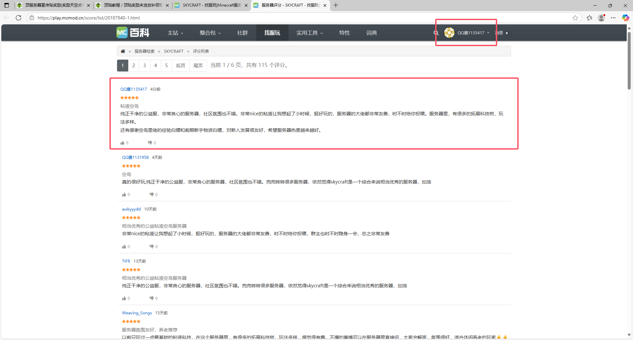
Task: Click review title 粘液空岛
Action: point(129,106)
